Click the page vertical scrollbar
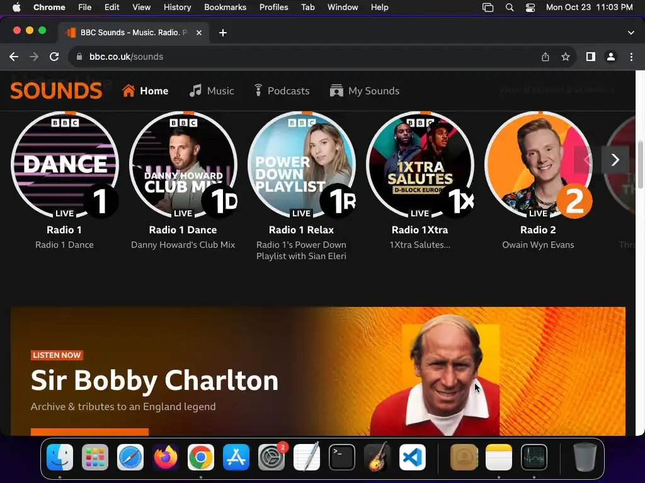 click(x=640, y=164)
